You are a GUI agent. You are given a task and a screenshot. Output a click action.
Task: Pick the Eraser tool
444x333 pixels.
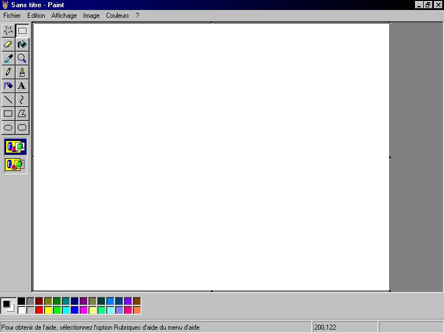[x=8, y=44]
